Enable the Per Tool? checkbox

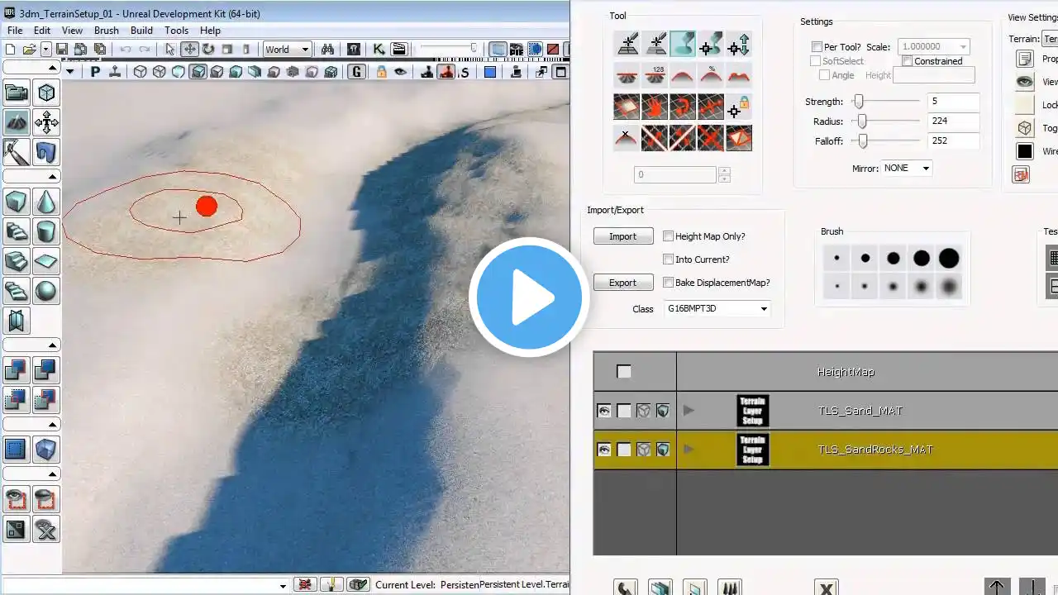click(817, 47)
